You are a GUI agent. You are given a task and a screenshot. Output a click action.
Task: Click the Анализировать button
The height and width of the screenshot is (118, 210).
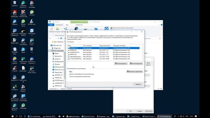click(121, 64)
